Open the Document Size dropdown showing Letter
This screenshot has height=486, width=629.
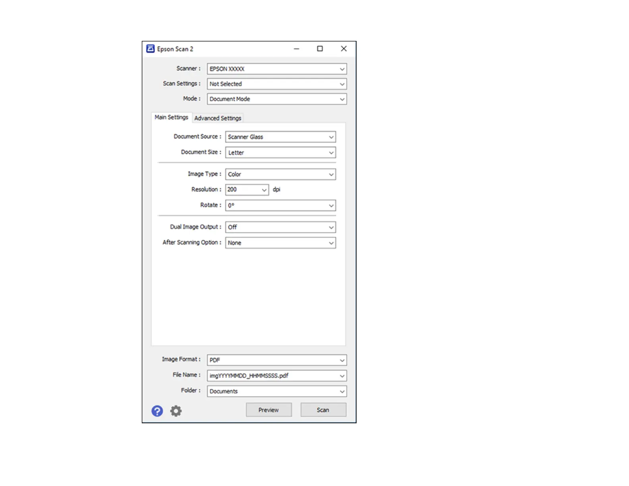pyautogui.click(x=280, y=152)
